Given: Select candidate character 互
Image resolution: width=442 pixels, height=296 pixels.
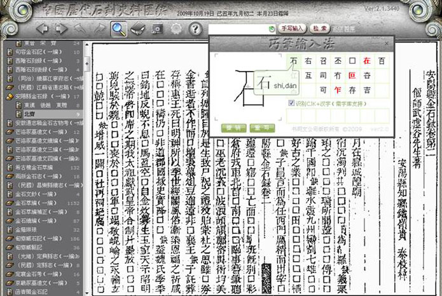Looking at the screenshot, I should (x=308, y=76).
